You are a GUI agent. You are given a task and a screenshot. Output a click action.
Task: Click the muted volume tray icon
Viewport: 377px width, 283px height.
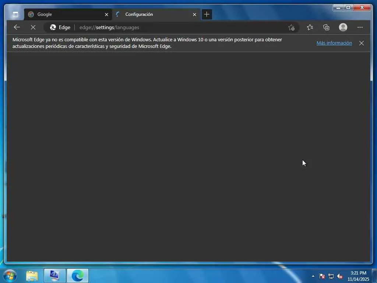pos(340,276)
